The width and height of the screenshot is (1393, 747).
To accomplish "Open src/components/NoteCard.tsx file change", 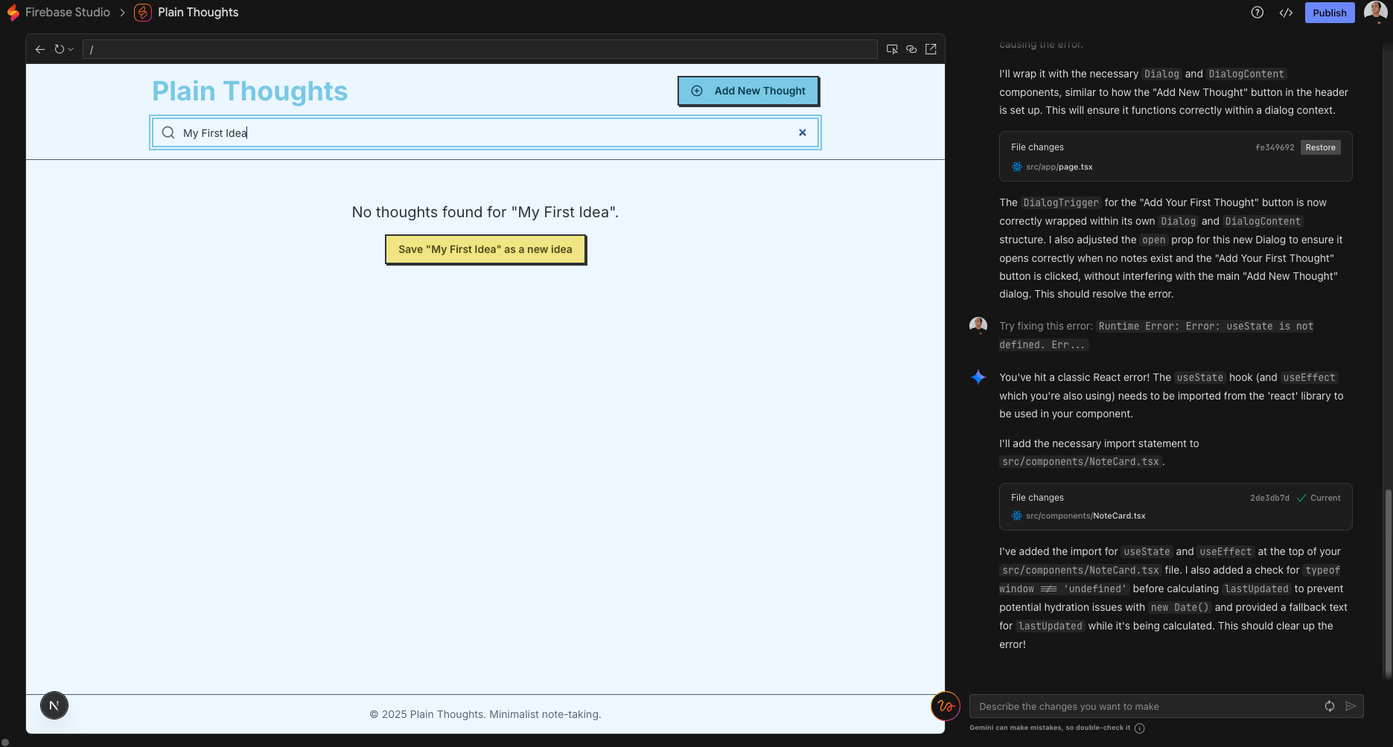I will coord(1086,516).
